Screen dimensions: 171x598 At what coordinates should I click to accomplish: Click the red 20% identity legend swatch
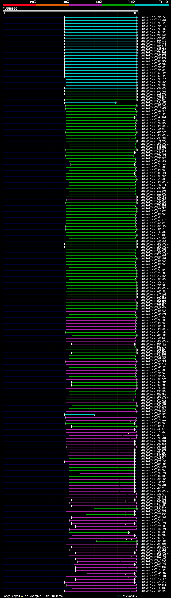tap(19, 5)
